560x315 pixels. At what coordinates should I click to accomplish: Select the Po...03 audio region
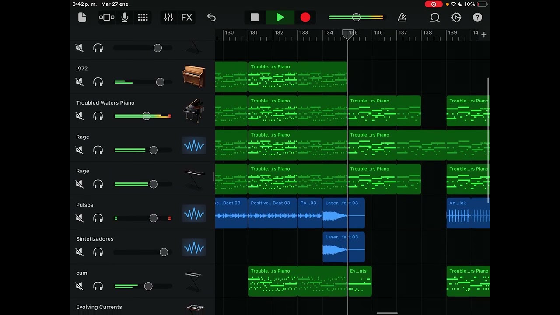(x=310, y=213)
